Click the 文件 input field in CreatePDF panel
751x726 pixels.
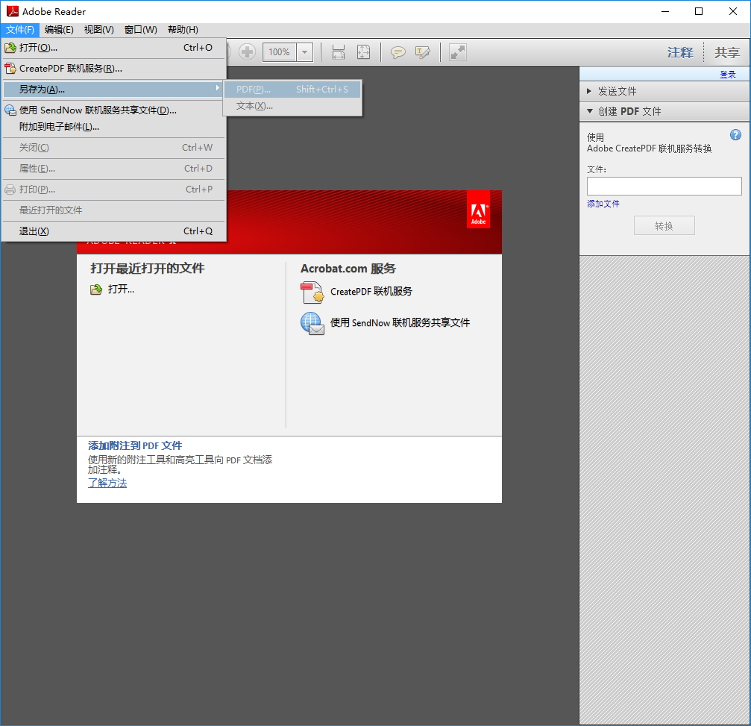pyautogui.click(x=664, y=186)
